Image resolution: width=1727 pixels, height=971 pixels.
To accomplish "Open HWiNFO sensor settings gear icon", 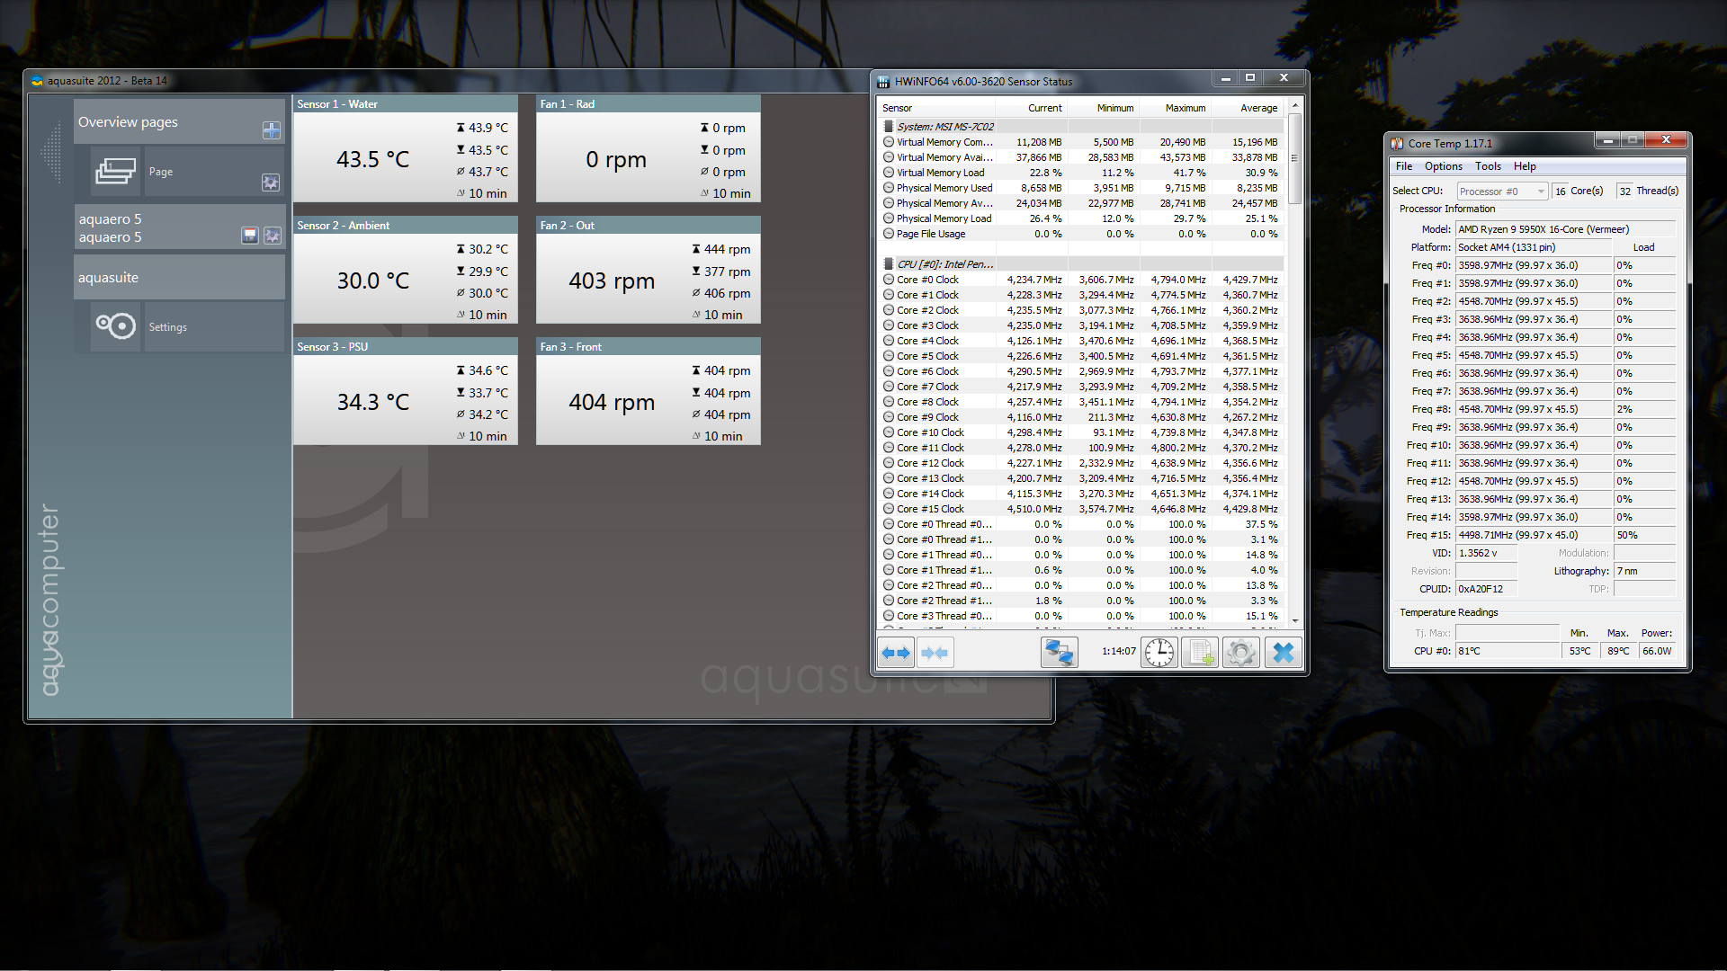I will pos(1241,653).
